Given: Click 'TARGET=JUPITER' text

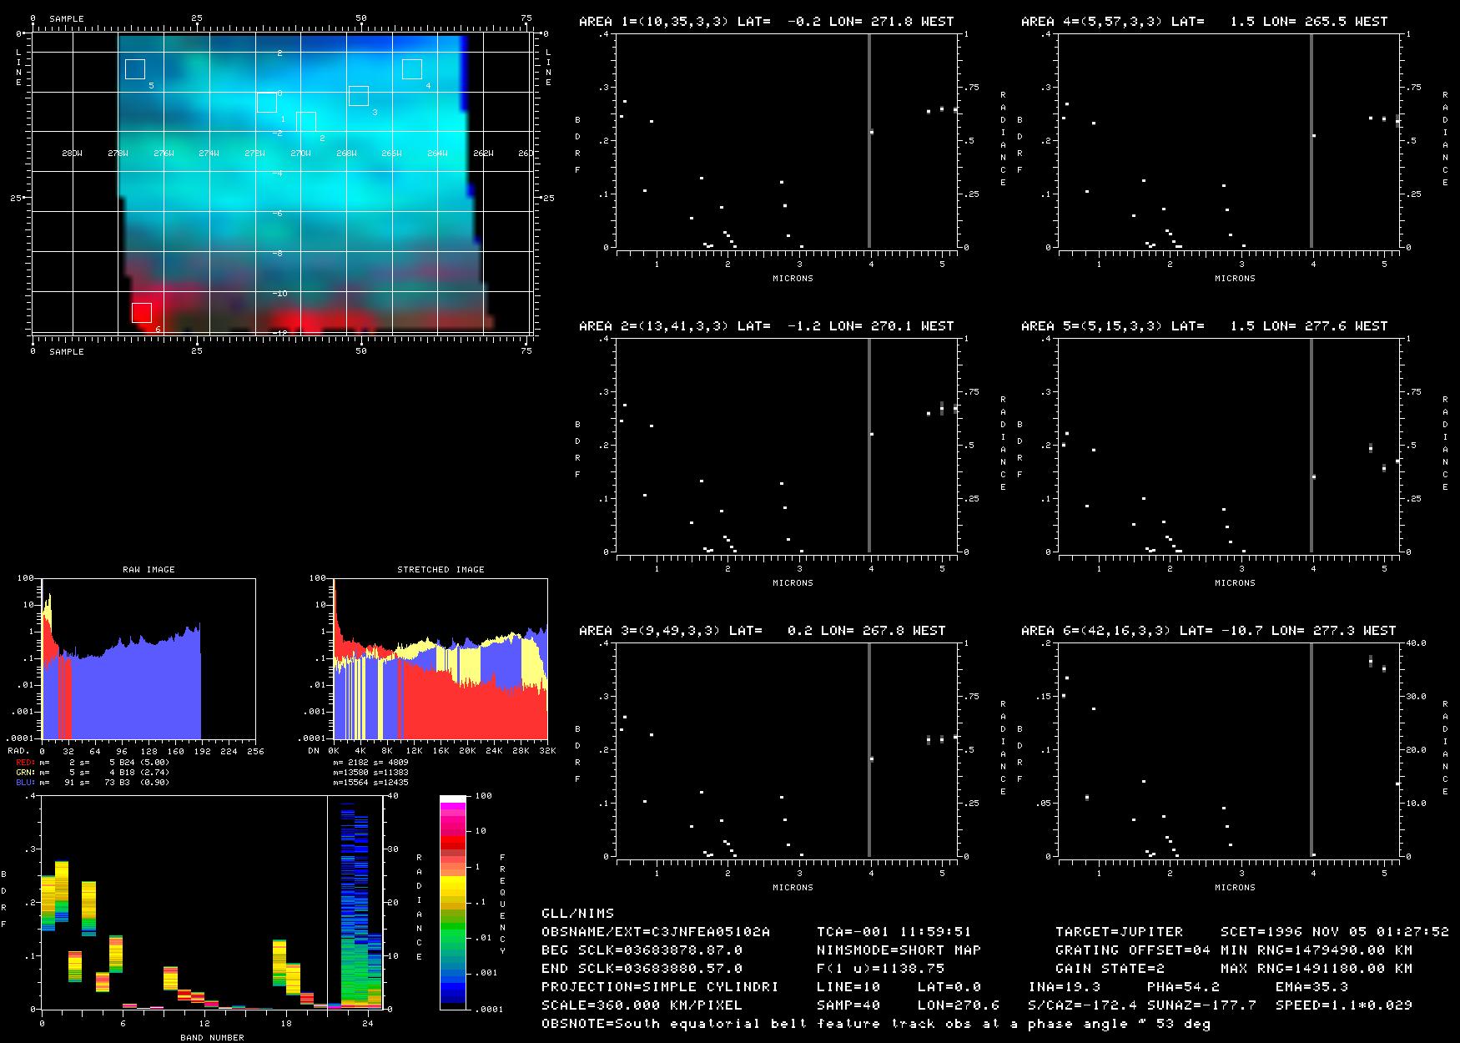Looking at the screenshot, I should click(x=1119, y=932).
